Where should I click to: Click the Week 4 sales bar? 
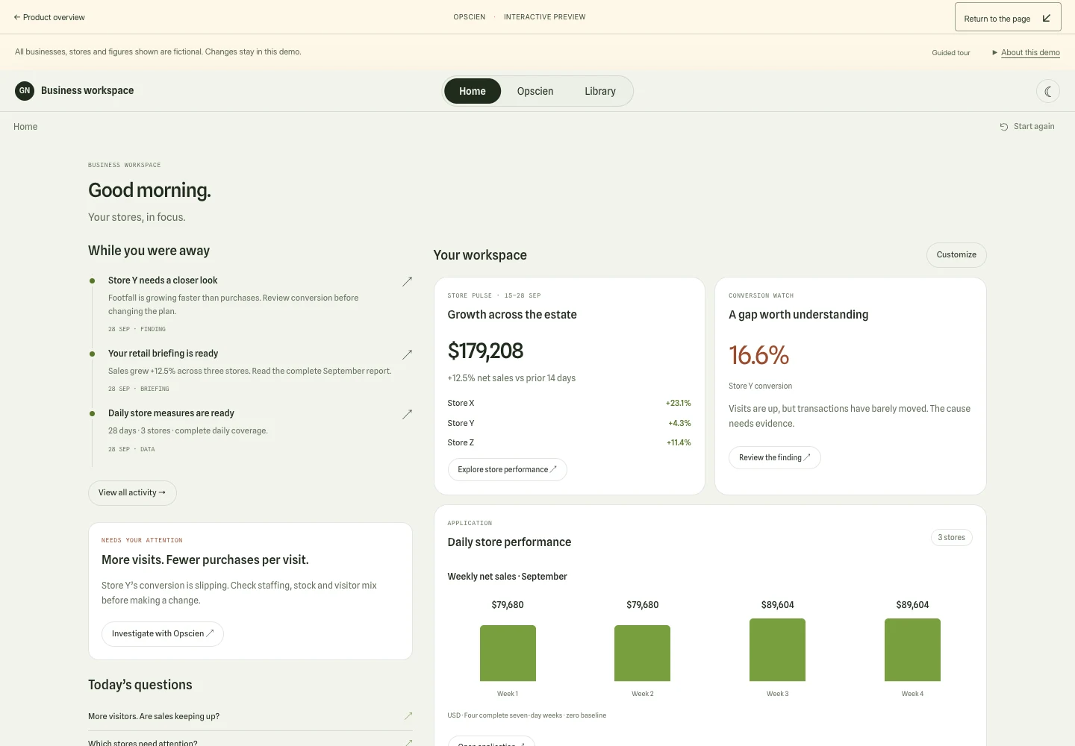pos(912,650)
